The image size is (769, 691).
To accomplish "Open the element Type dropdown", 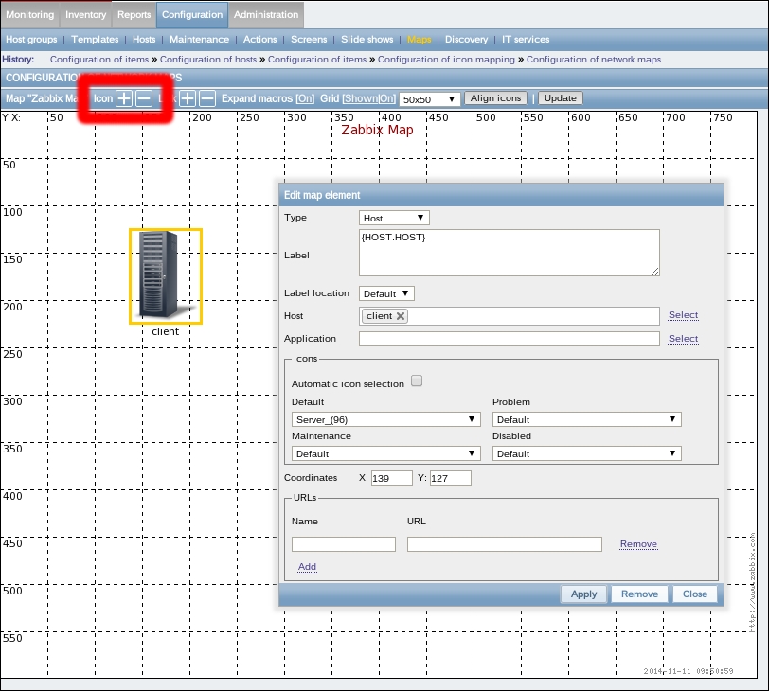I will tap(395, 218).
